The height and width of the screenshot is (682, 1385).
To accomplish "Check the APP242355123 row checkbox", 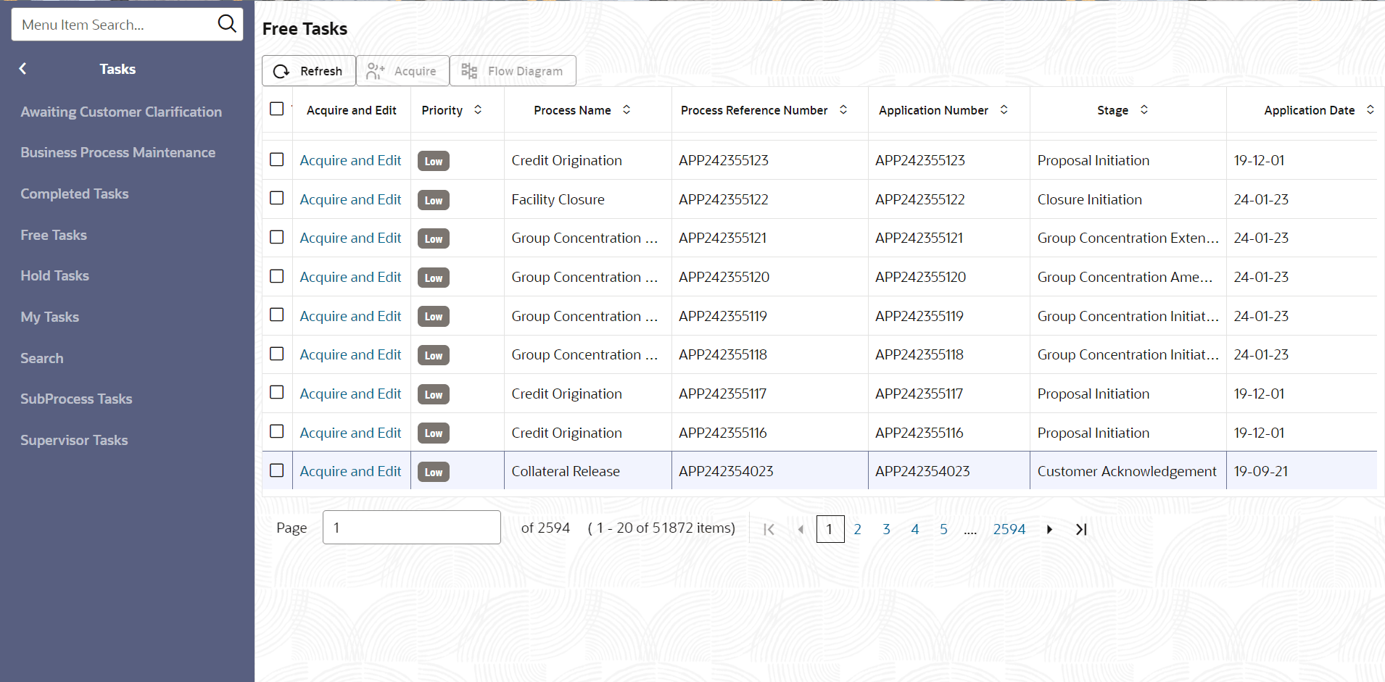I will click(x=276, y=159).
